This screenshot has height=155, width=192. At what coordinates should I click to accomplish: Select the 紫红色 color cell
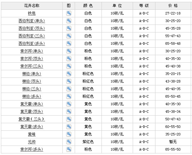point(88,142)
